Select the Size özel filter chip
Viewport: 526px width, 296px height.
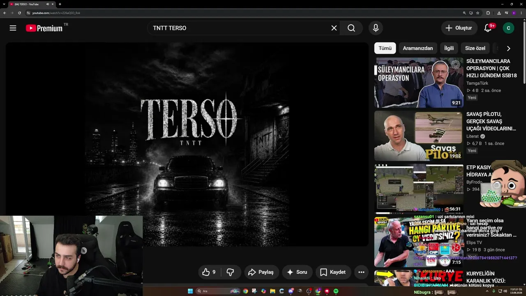475,48
